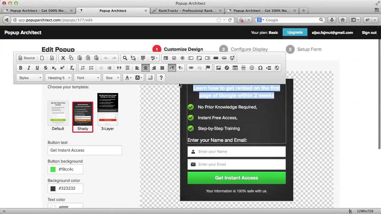The image size is (381, 214).
Task: Select the Default template thumbnail
Action: click(58, 113)
